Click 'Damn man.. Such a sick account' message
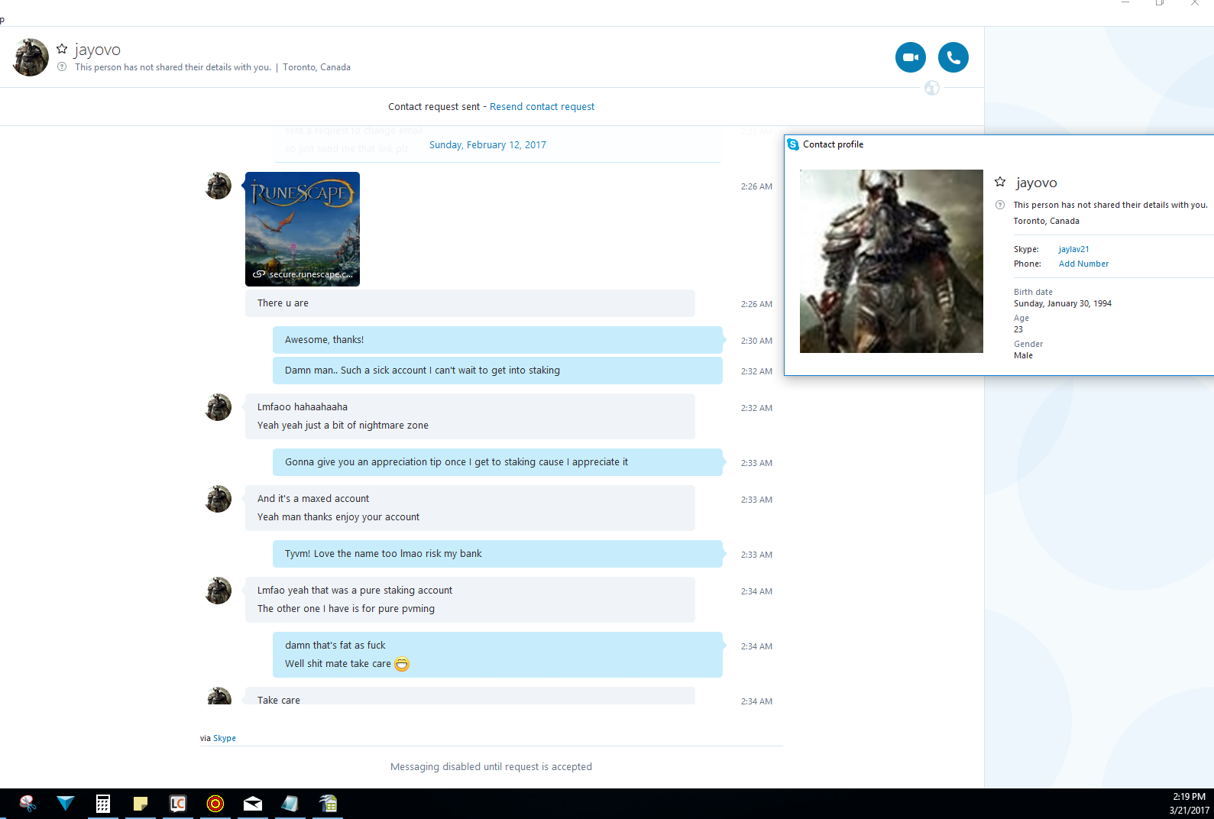 click(497, 371)
